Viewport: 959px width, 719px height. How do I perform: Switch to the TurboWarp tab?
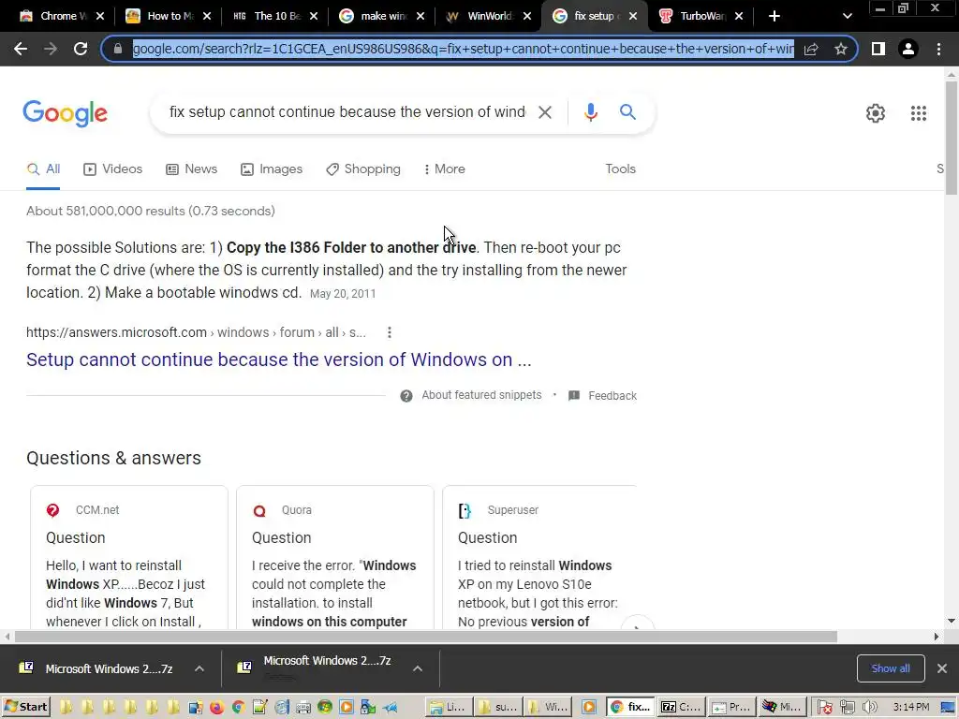point(701,16)
